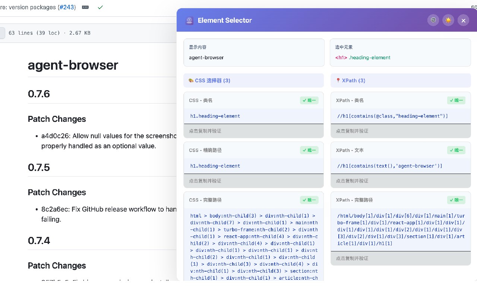Copy and verify the CSS 类名 selector
This screenshot has width=477, height=298.
(x=253, y=131)
